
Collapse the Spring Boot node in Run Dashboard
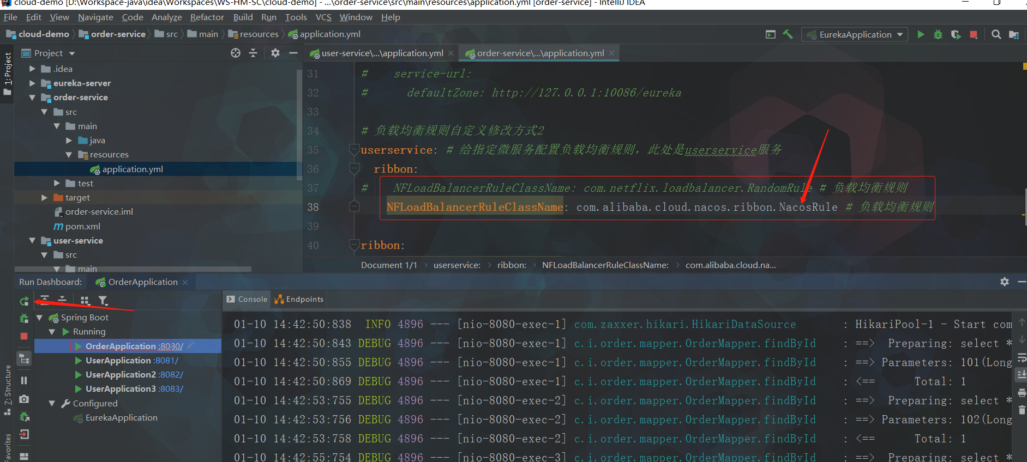(x=39, y=318)
